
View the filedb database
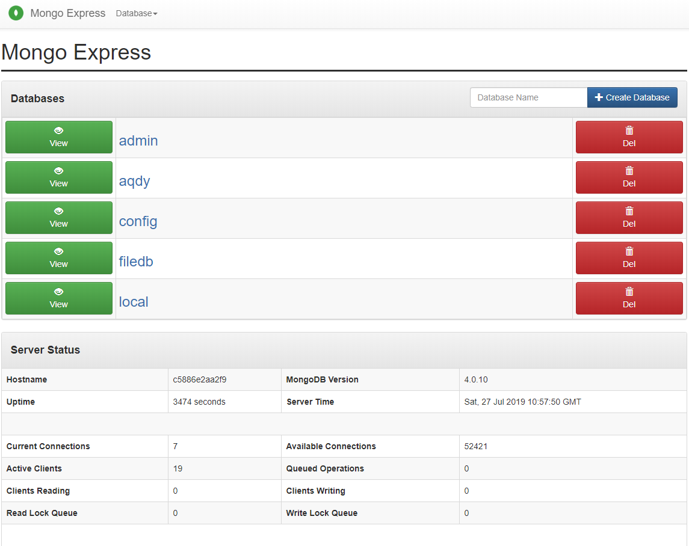point(59,259)
